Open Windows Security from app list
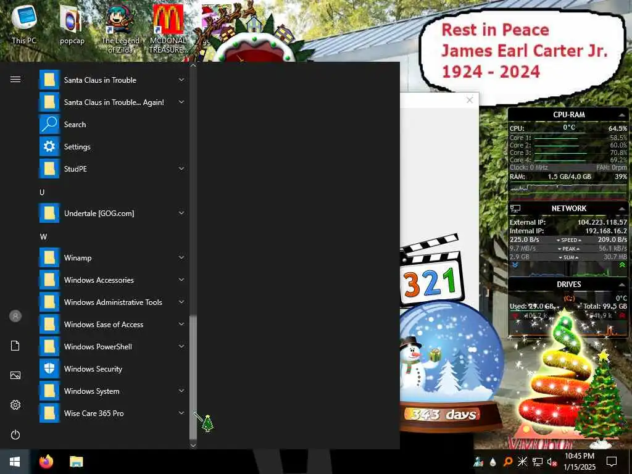 (x=113, y=369)
